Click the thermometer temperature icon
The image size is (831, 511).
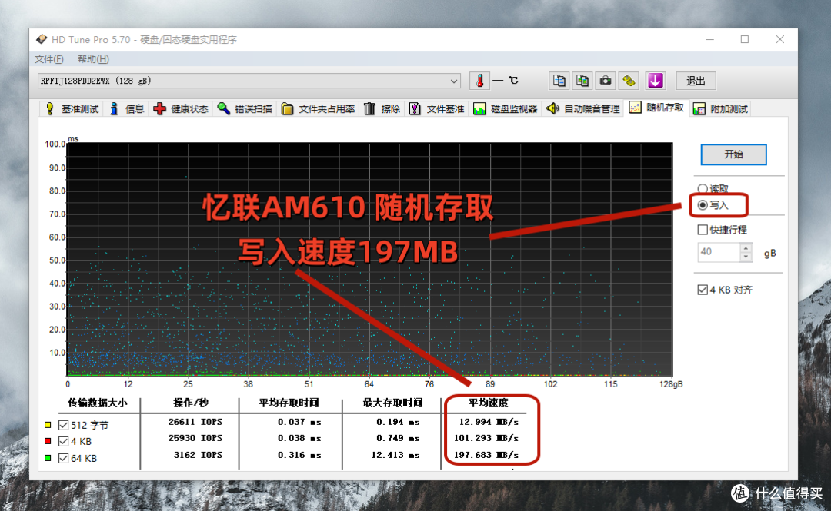click(479, 80)
